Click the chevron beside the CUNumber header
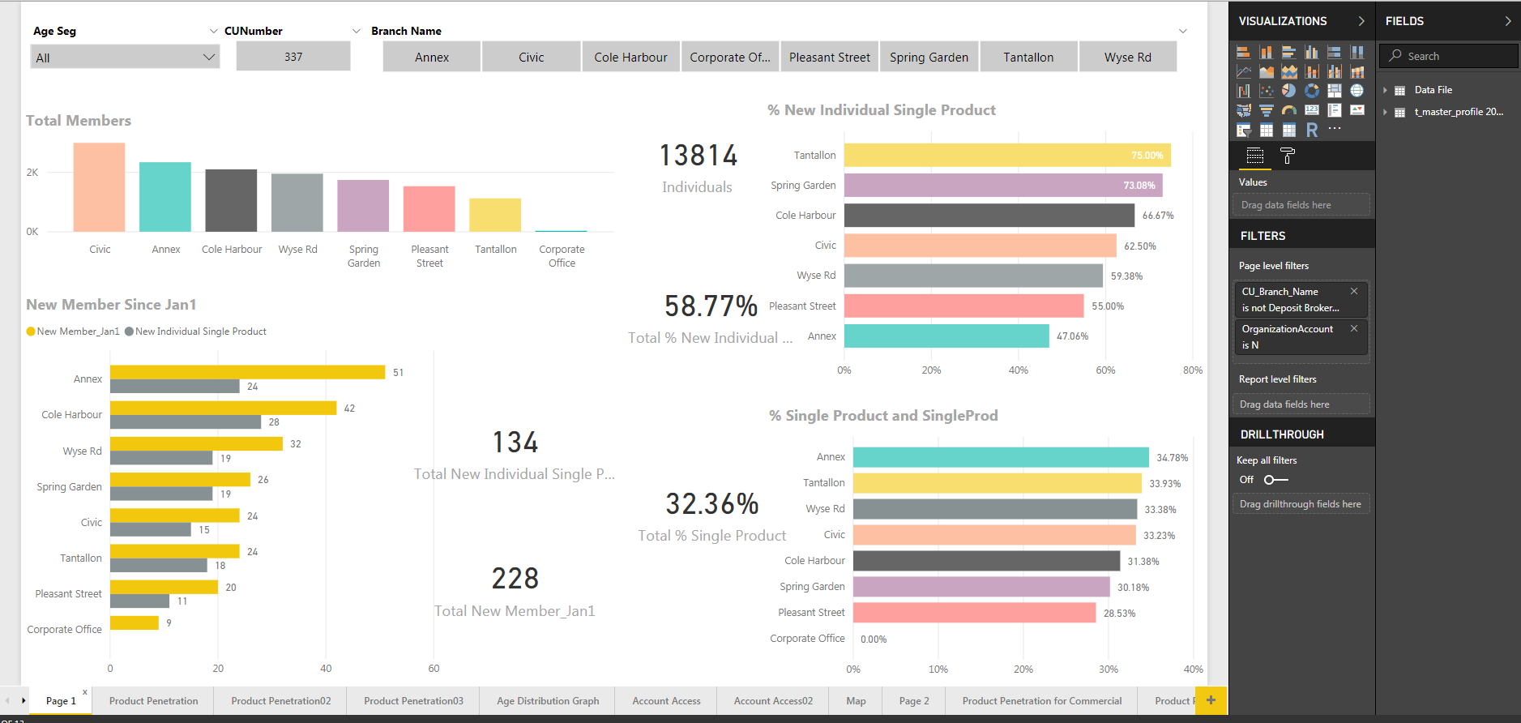 coord(356,31)
